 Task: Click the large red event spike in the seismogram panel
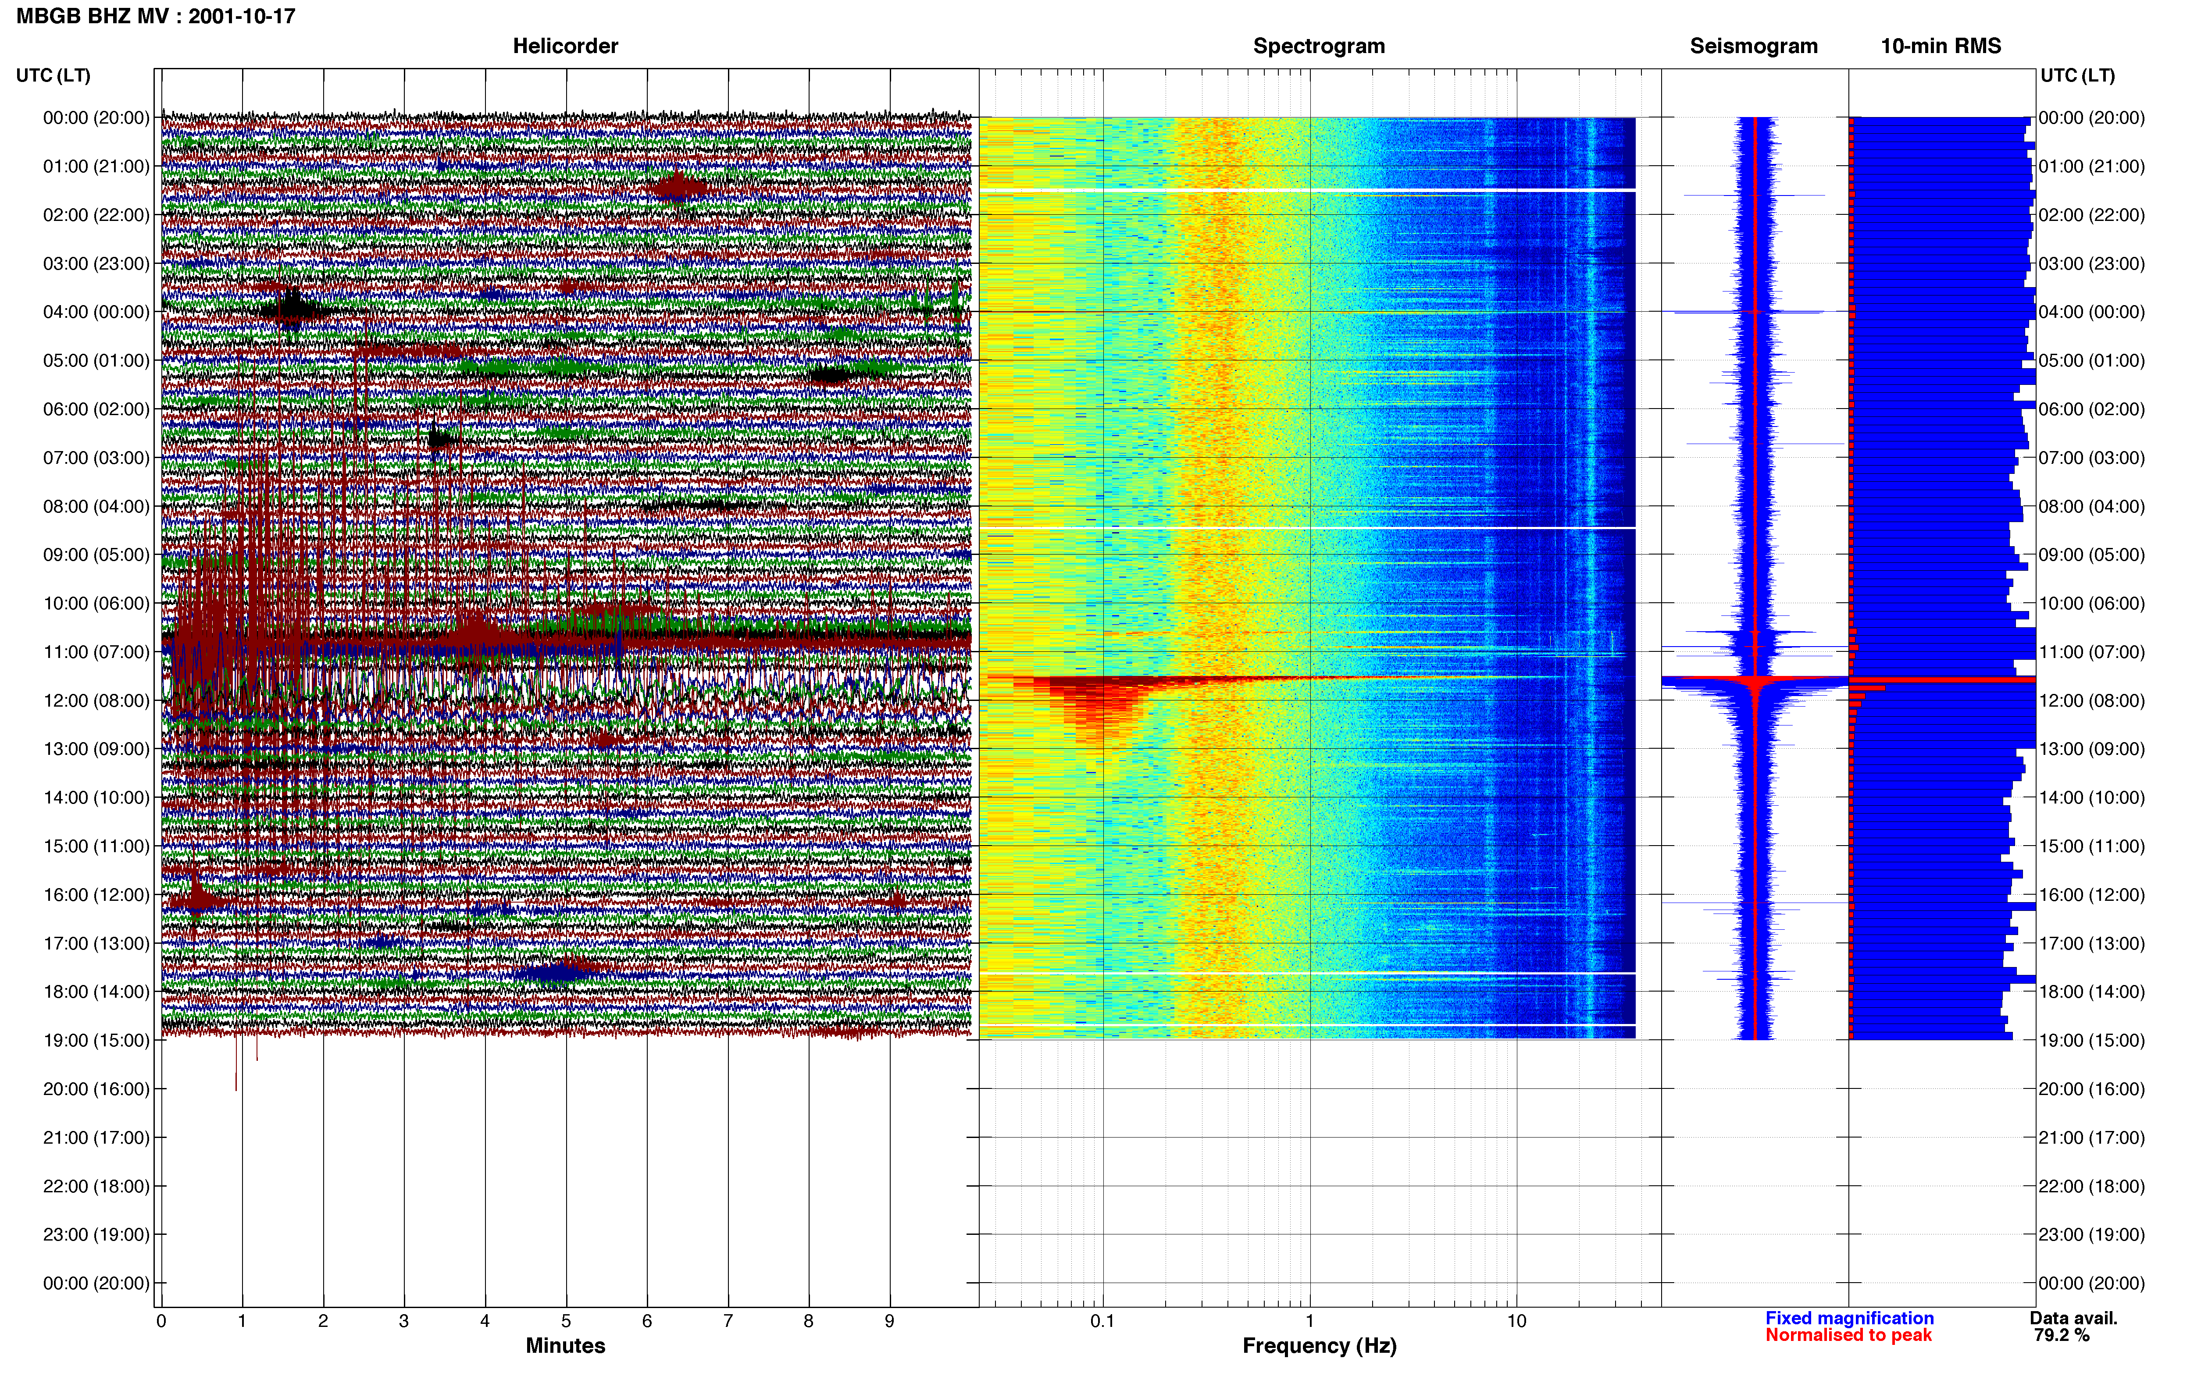click(x=1755, y=681)
